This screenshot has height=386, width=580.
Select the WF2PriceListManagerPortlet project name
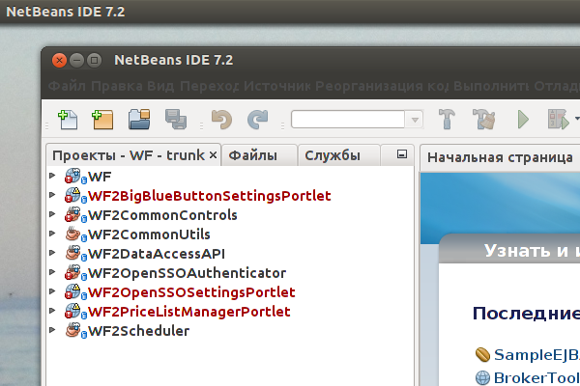pos(189,312)
